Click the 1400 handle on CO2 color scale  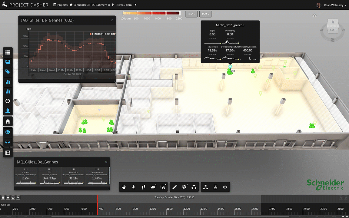click(x=152, y=13)
